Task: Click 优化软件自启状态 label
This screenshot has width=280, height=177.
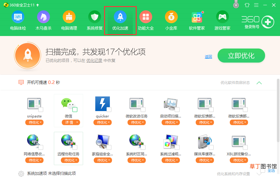Action: 235,82
